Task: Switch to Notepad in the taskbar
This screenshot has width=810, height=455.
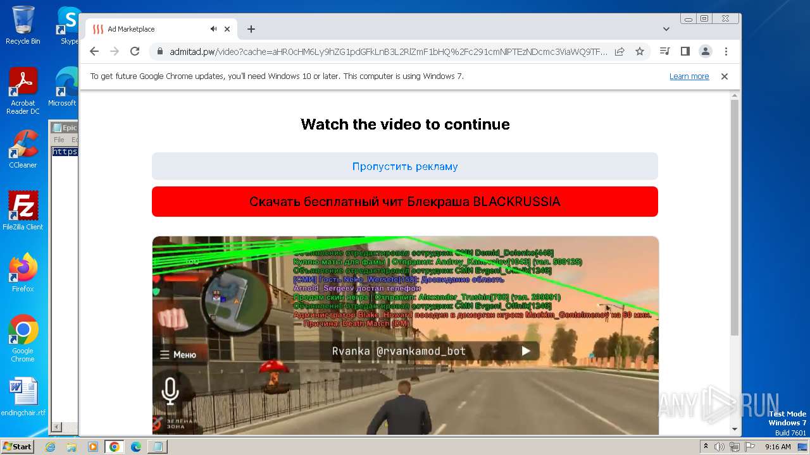Action: [157, 447]
